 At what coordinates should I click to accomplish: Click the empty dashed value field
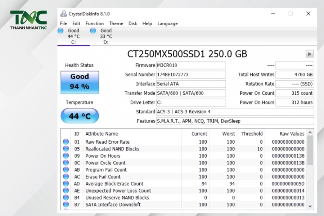pos(295,65)
